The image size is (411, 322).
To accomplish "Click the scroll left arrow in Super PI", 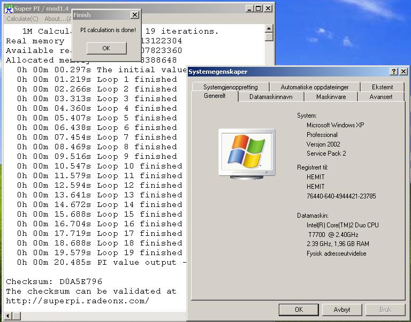I will click(9, 316).
